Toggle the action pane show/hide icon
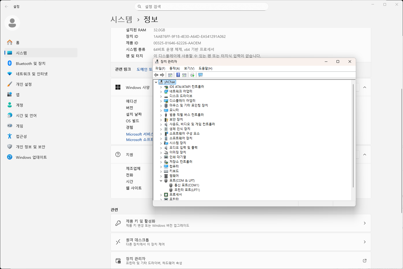The width and height of the screenshot is (403, 269). 184,75
